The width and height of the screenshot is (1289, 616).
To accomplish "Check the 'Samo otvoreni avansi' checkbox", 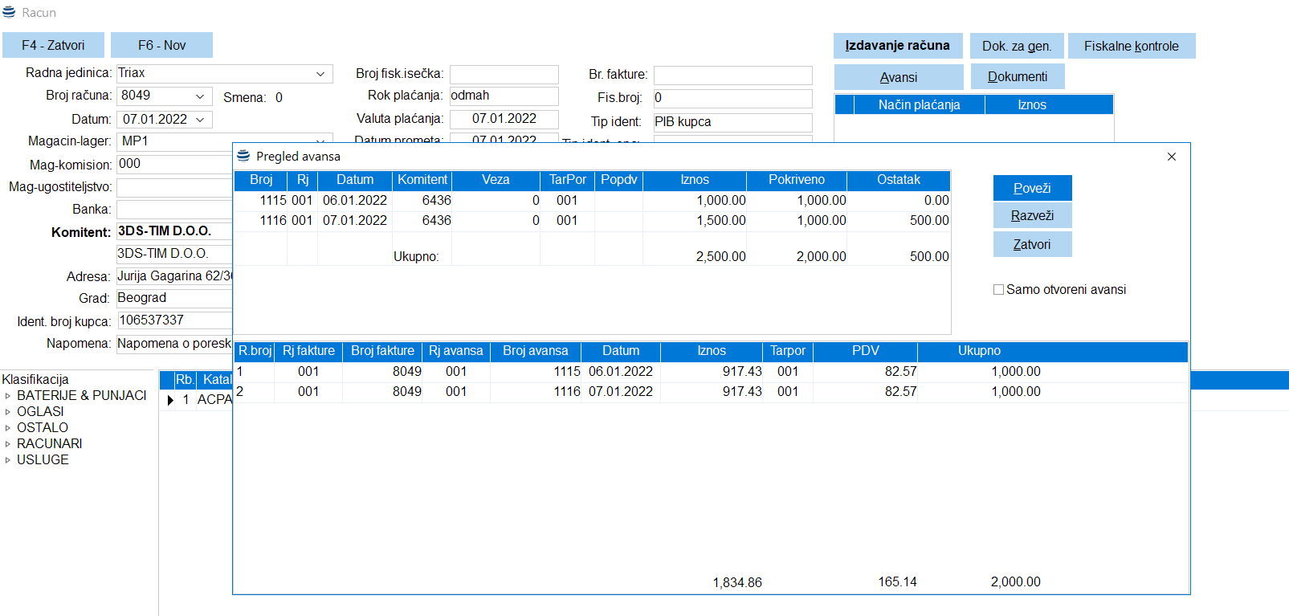I will coord(998,290).
